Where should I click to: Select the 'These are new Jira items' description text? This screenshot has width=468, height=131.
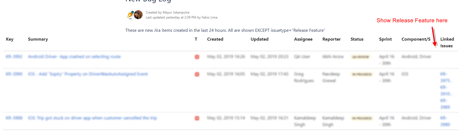click(x=225, y=30)
